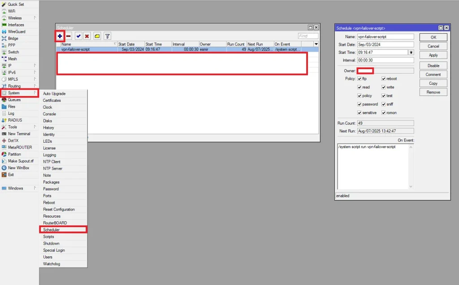Expand the Tools submenu in sidebar

point(13,127)
